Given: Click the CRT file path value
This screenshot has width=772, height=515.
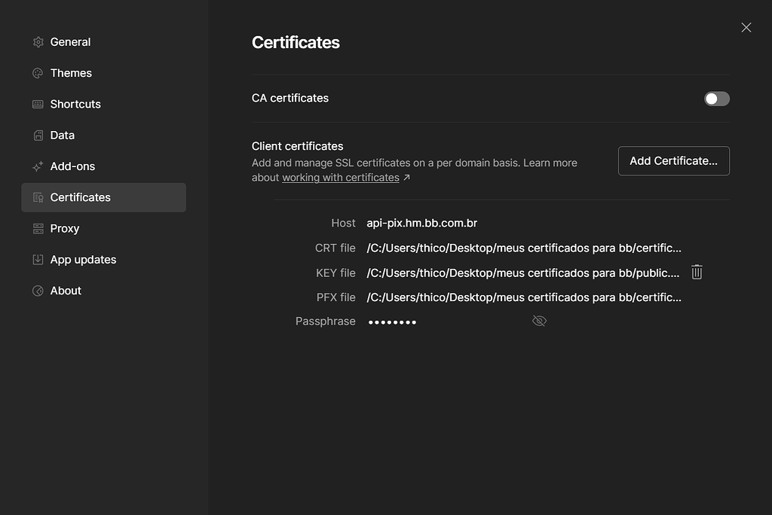Looking at the screenshot, I should (x=524, y=248).
